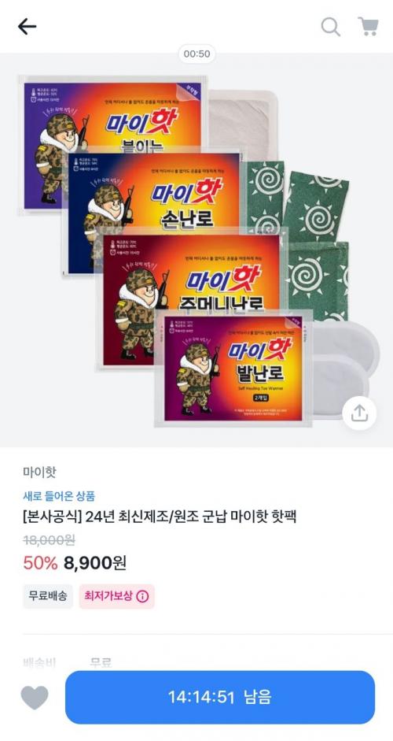The height and width of the screenshot is (741, 393).
Task: Open search with the magnifier icon
Action: (x=331, y=27)
